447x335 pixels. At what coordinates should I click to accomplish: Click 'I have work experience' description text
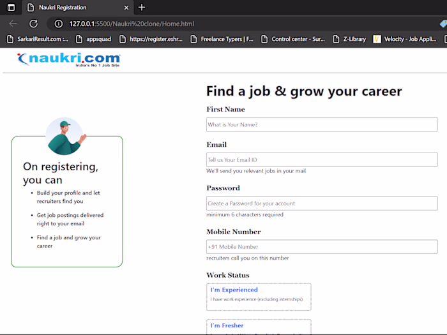click(x=257, y=299)
